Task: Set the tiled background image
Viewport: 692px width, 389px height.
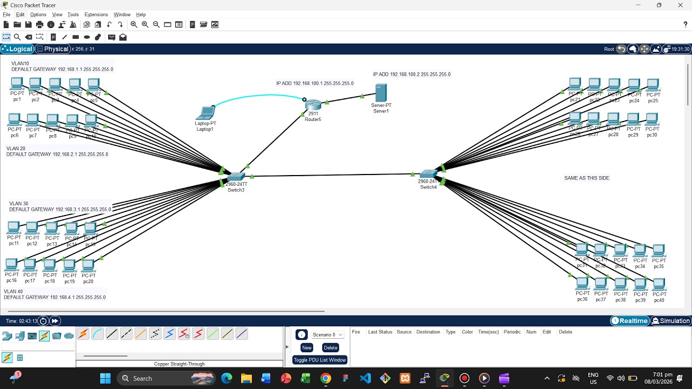Action: [x=656, y=49]
